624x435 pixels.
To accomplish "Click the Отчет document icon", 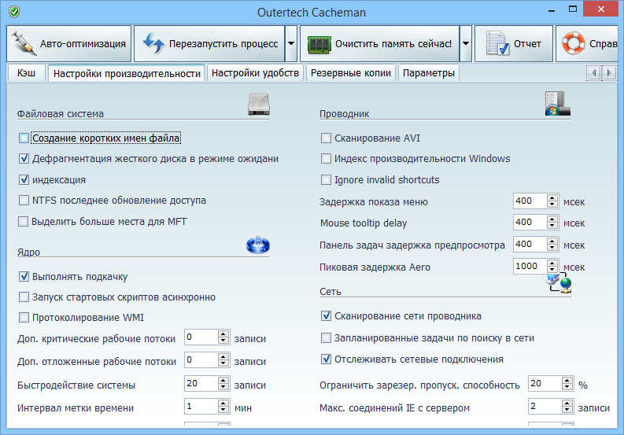I will point(497,43).
